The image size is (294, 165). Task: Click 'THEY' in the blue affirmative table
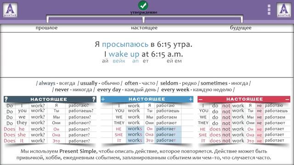point(119,123)
